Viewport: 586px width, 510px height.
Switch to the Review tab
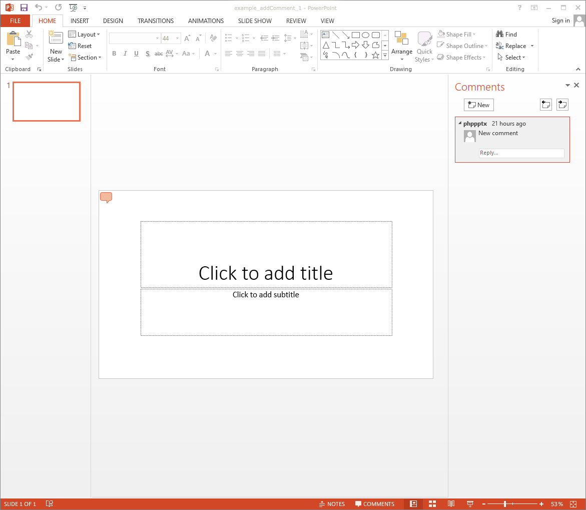click(296, 21)
